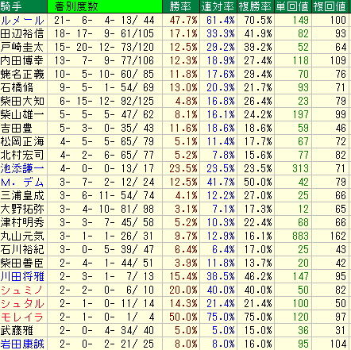Screen dimensions: 351x350
Task: Click 三浦皇成's record 3-6-11-54/74
Action: point(106,196)
